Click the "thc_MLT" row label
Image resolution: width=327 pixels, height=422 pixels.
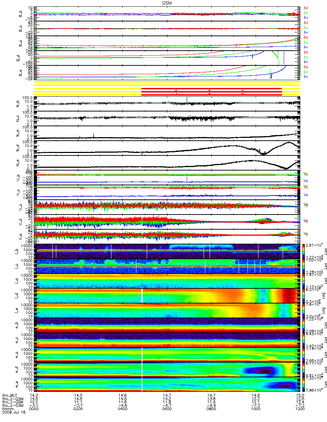click(9, 395)
